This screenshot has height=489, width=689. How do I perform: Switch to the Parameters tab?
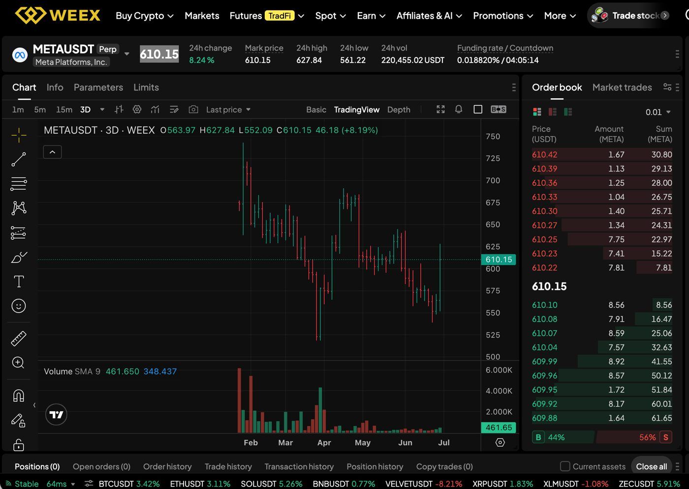click(x=98, y=87)
